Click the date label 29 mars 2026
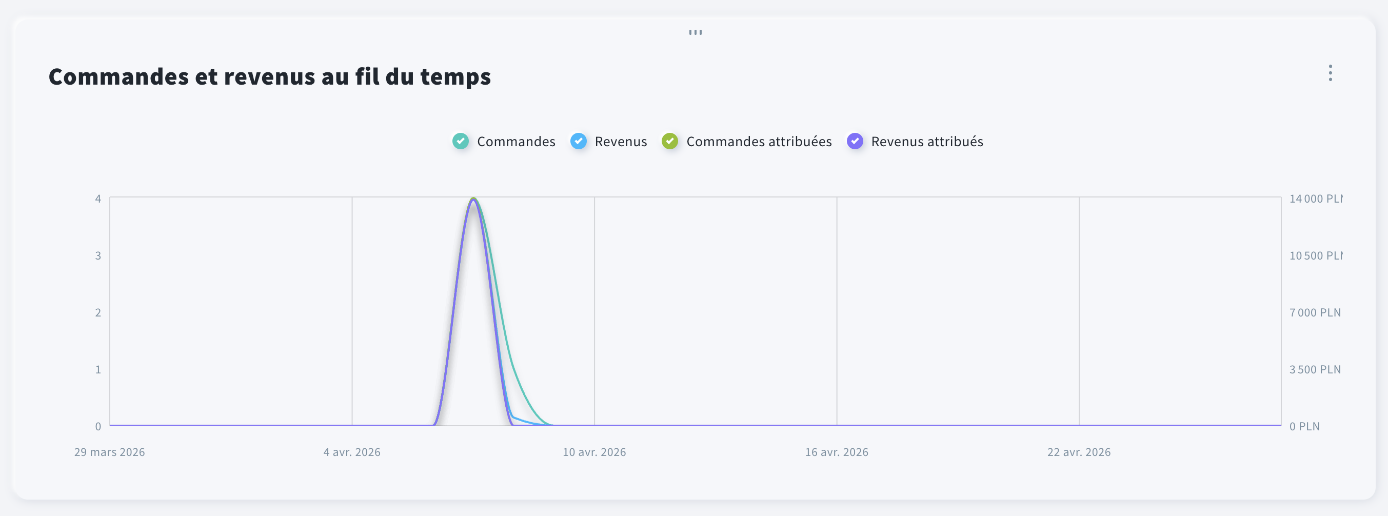 click(x=109, y=452)
